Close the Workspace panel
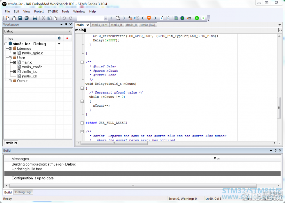 71,25
